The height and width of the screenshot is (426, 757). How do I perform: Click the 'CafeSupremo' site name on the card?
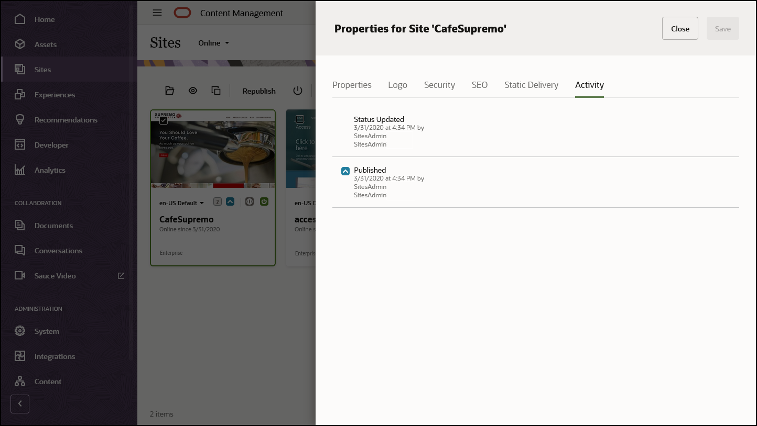click(187, 220)
